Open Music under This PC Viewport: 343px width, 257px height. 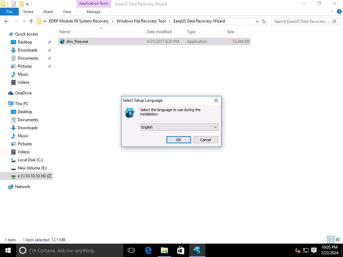pos(23,136)
